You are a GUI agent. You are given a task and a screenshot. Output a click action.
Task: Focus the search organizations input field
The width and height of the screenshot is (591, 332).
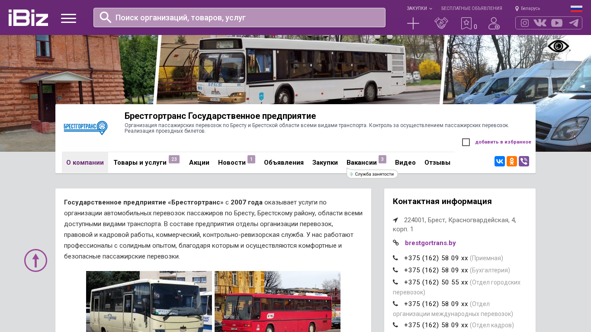[x=239, y=18]
